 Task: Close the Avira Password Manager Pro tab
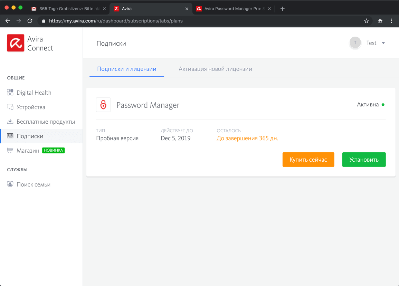[x=269, y=9]
